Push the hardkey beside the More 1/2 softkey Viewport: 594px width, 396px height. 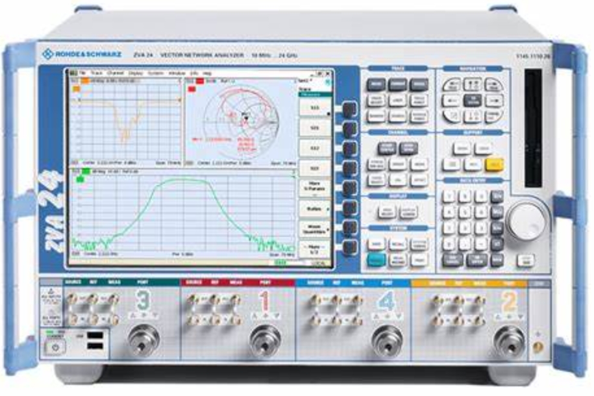pos(350,247)
